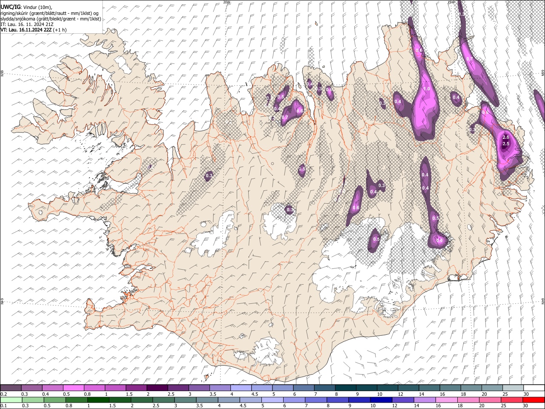Select the slate blue 6 swatch in upper legend
Screen dimensions: 545x409
click(x=304, y=388)
